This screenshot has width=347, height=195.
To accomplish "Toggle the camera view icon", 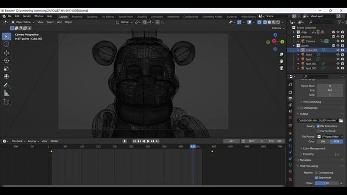I will [281, 68].
